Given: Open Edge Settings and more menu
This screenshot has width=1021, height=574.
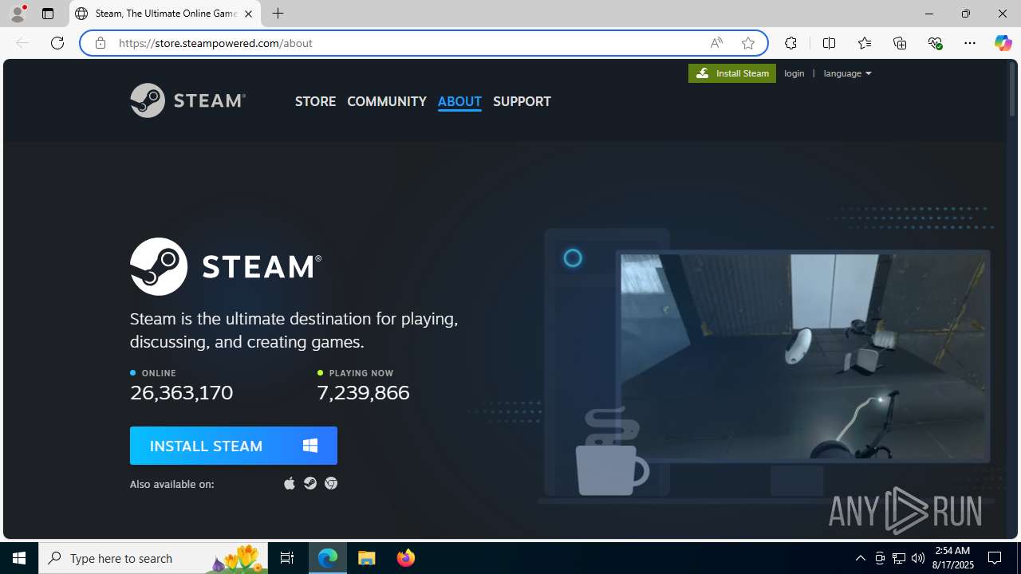Looking at the screenshot, I should point(970,43).
